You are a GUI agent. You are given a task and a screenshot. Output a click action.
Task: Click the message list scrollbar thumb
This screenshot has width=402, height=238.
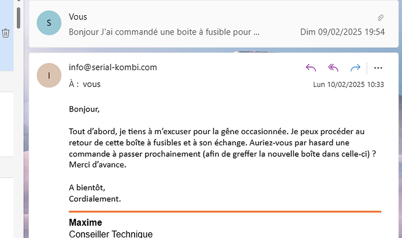coord(19,18)
